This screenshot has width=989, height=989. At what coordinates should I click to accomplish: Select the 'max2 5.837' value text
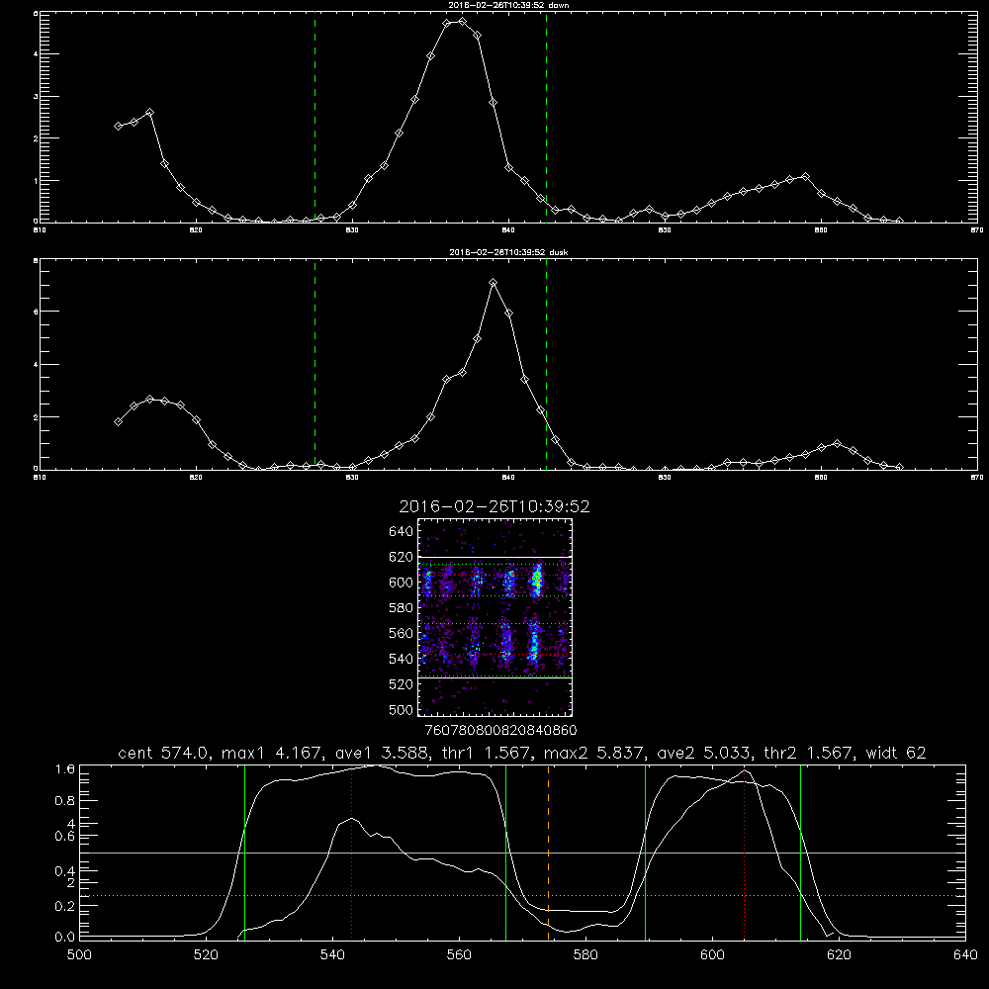point(593,753)
